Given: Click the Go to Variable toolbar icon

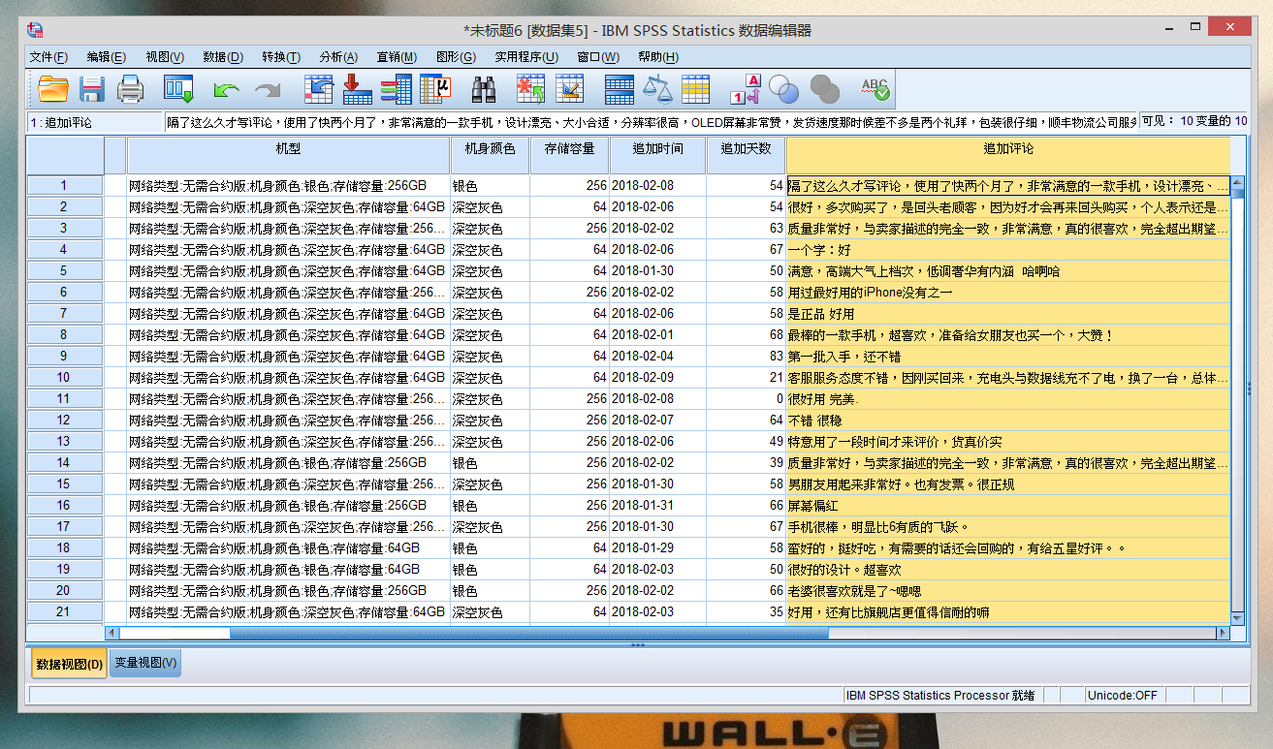Looking at the screenshot, I should pos(358,90).
